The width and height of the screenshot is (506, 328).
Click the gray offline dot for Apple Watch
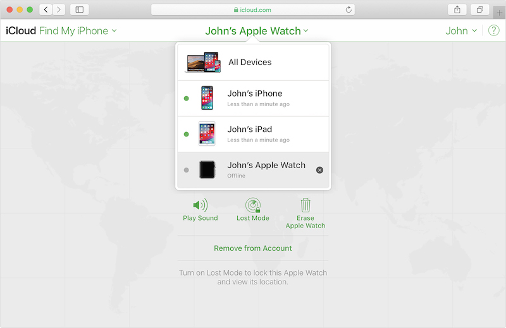pos(186,170)
